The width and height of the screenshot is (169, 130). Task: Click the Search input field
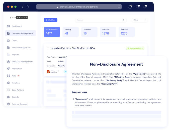101,20
